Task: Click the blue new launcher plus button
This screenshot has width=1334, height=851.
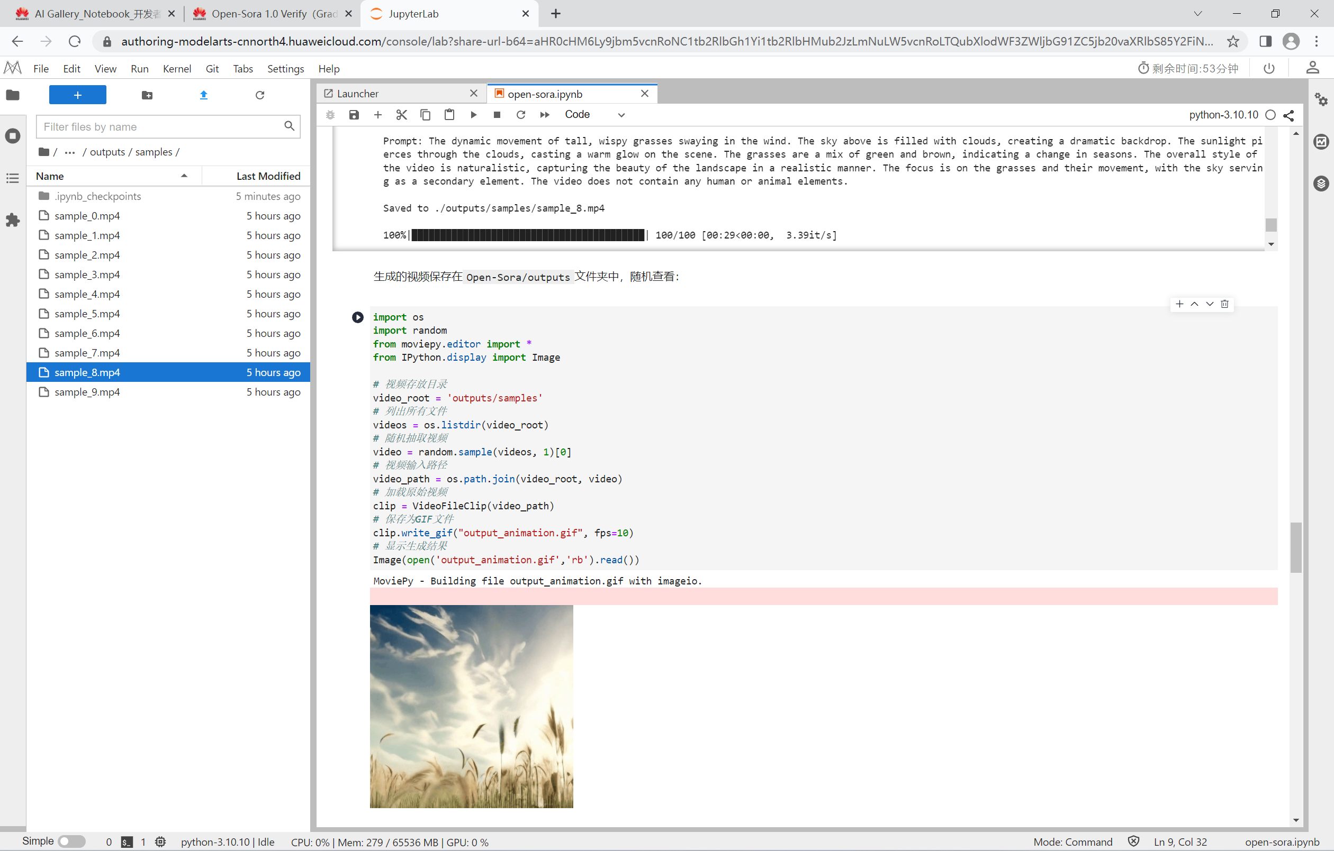Action: [78, 95]
